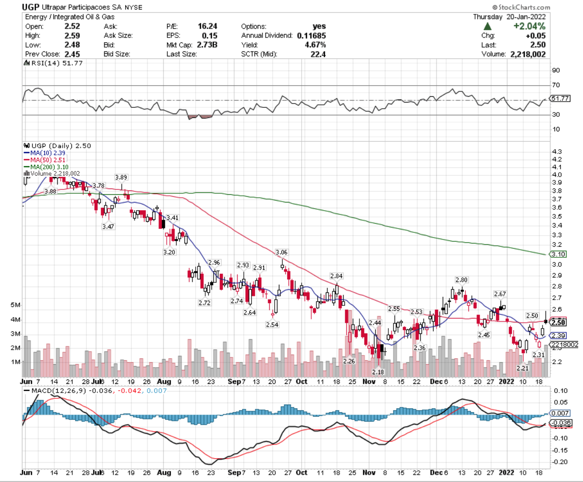
Task: Click the 2.21 January low annotation
Action: click(523, 368)
